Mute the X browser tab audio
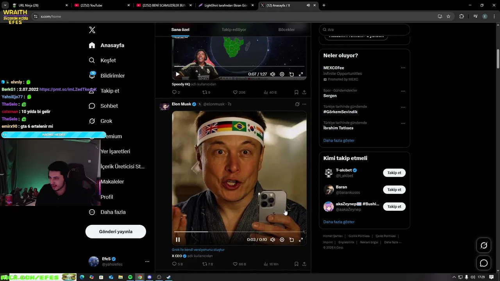500x281 pixels. 308,5
